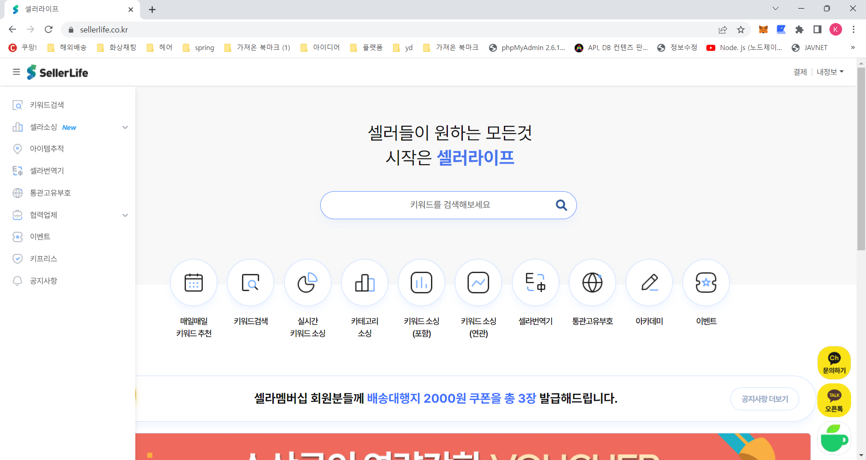Open the Node.js YouTube bookmark
Screen dimensions: 866x460
(744, 48)
